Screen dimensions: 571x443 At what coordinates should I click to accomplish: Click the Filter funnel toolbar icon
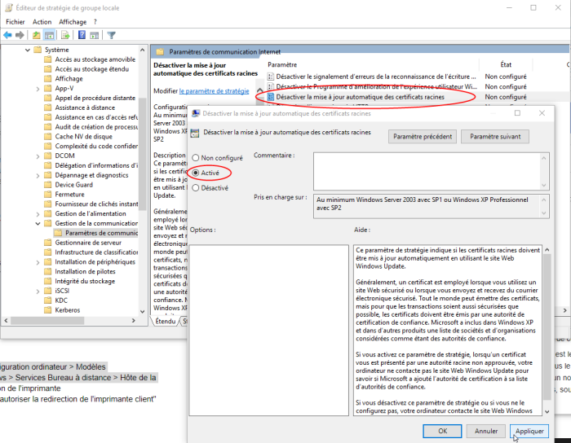pyautogui.click(x=111, y=35)
